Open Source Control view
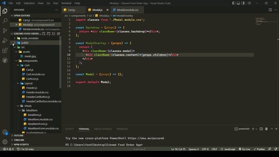279x157 pixels. click(x=5, y=31)
